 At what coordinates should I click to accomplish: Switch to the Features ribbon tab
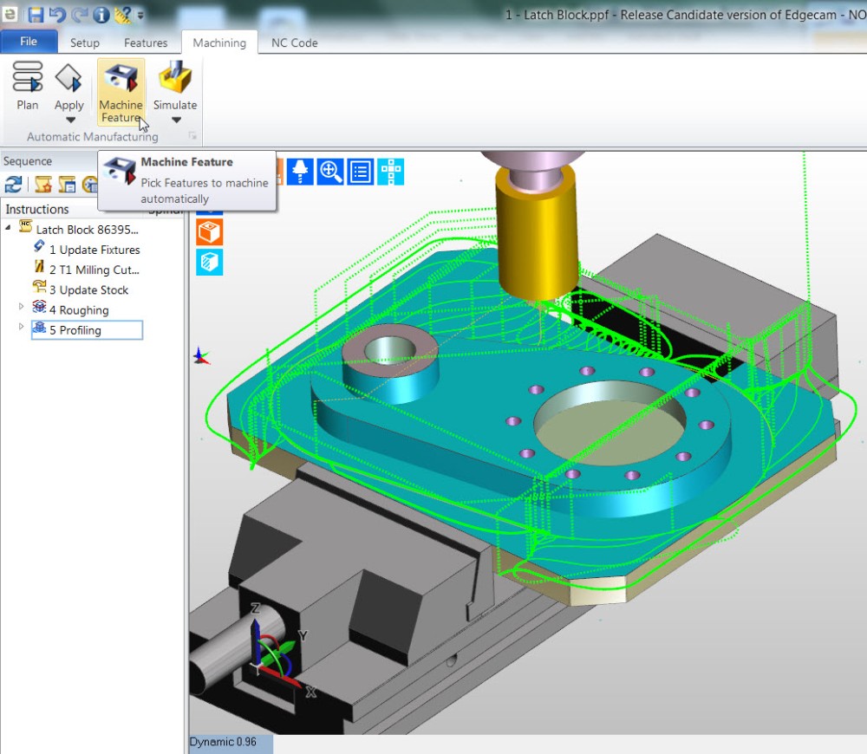(146, 42)
